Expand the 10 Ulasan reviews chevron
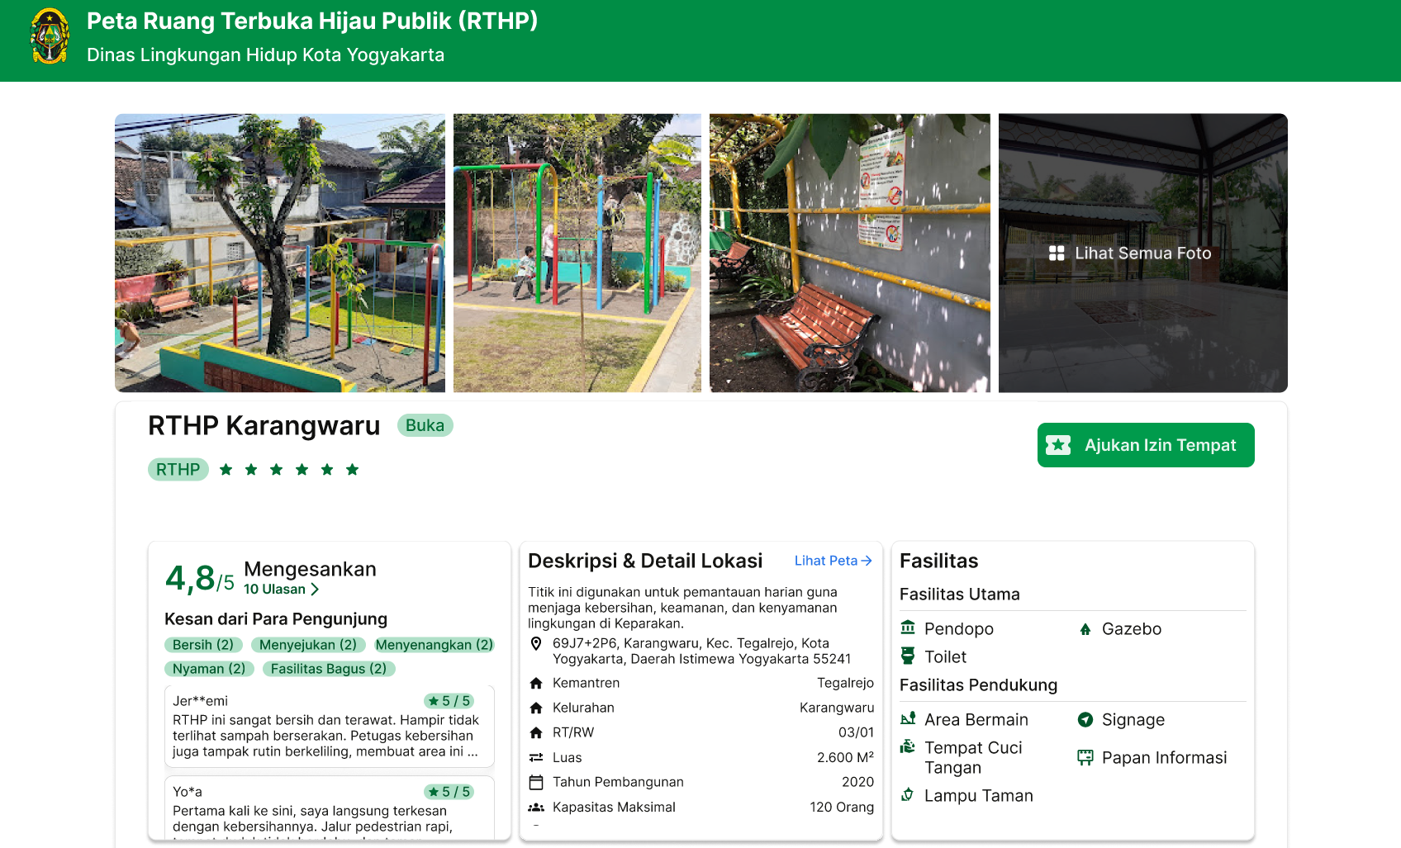Image resolution: width=1401 pixels, height=848 pixels. tap(315, 590)
